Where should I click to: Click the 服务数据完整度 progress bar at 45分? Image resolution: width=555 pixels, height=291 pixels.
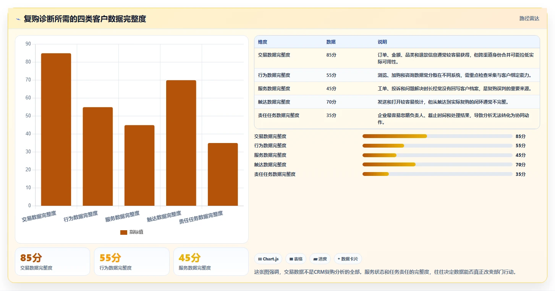[437, 155]
